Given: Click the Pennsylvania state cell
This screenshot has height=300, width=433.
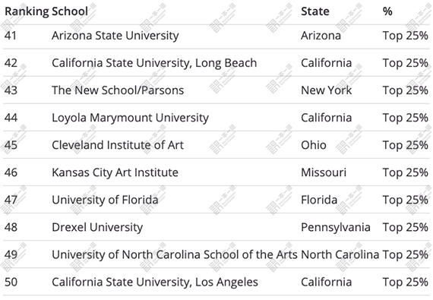Looking at the screenshot, I should click(x=336, y=228).
